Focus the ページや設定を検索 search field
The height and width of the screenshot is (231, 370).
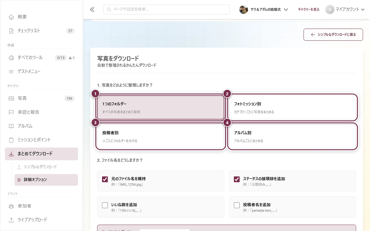[166, 9]
